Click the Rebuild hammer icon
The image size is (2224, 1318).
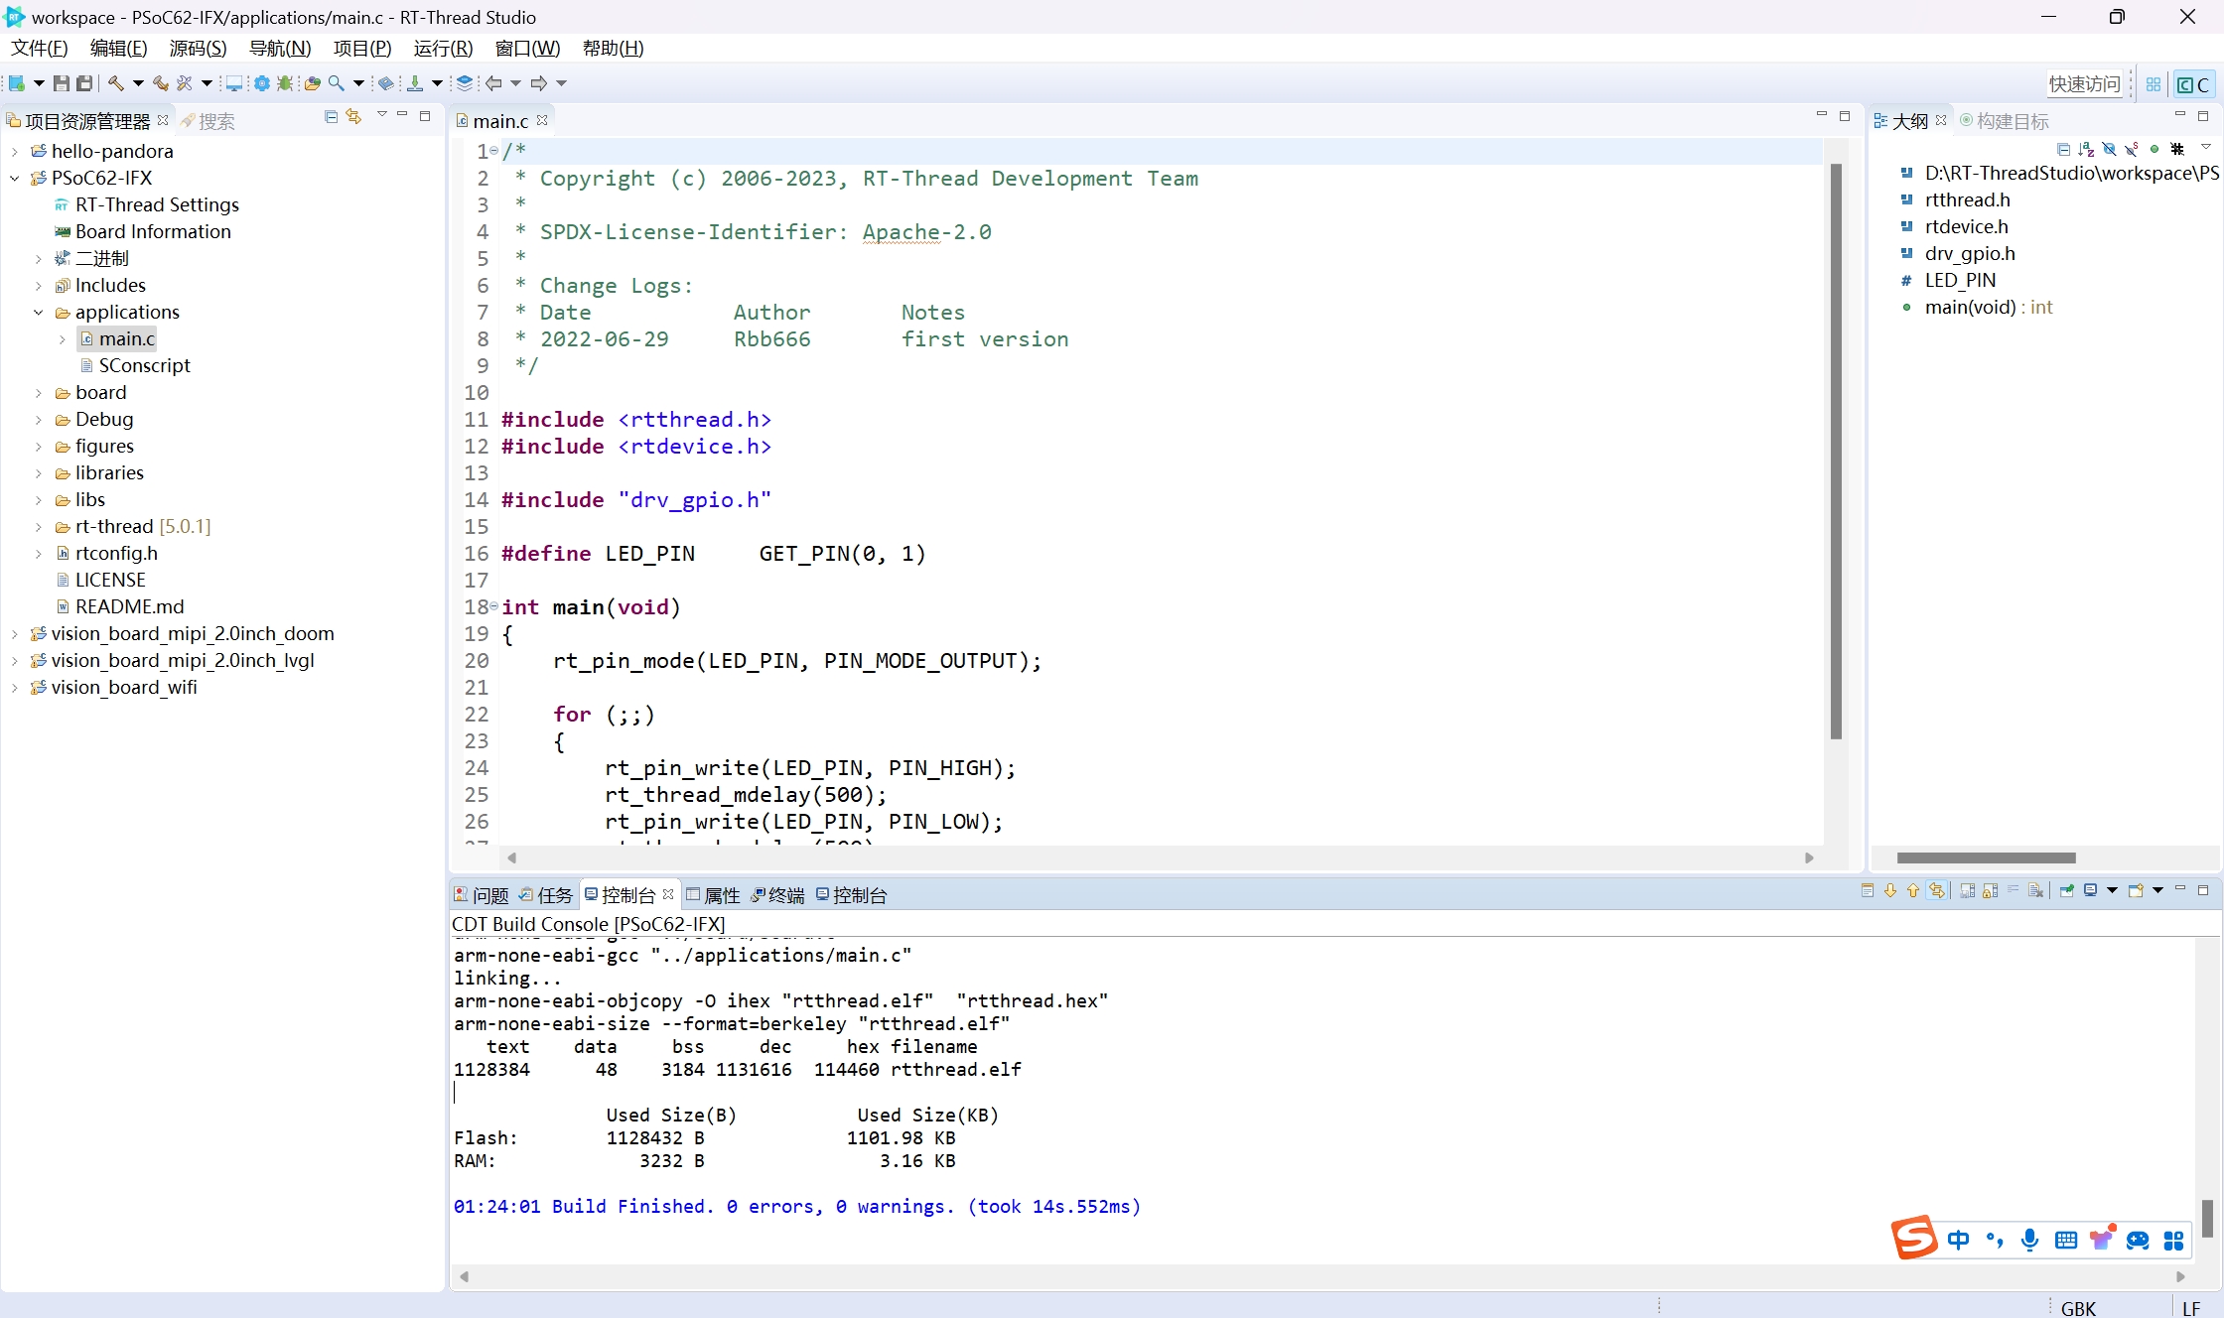(160, 83)
